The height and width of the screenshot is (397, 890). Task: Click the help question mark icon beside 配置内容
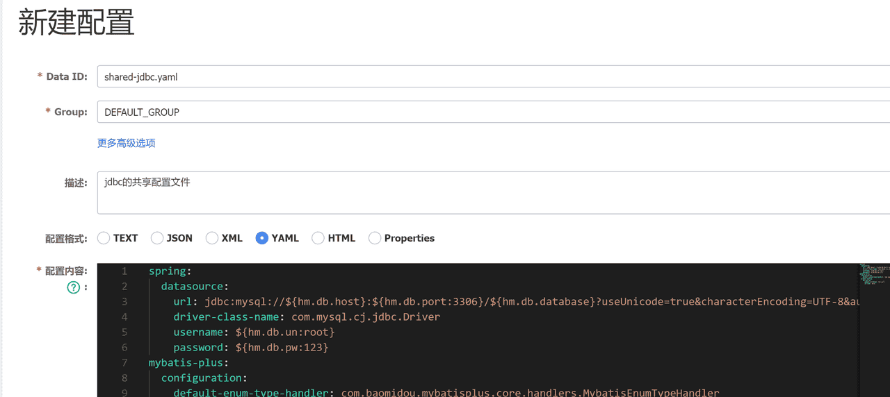pyautogui.click(x=73, y=287)
